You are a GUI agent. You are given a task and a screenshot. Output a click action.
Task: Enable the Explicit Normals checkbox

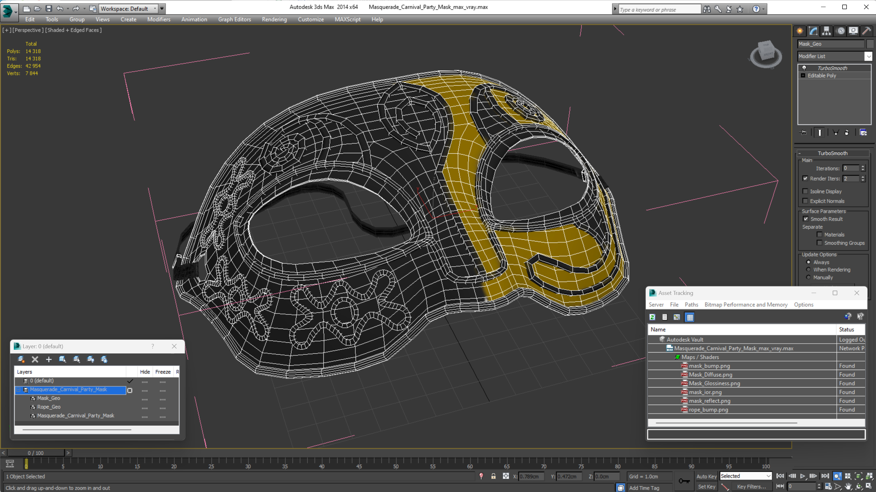pos(805,201)
